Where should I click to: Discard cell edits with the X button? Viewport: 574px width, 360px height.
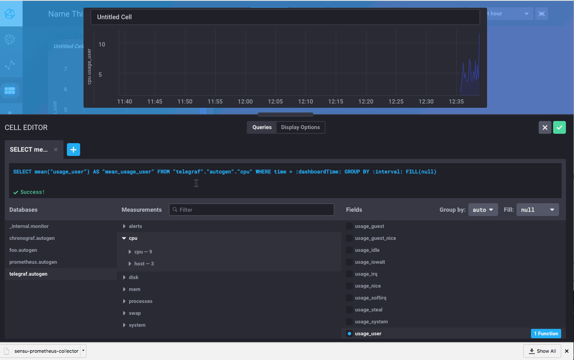point(545,127)
